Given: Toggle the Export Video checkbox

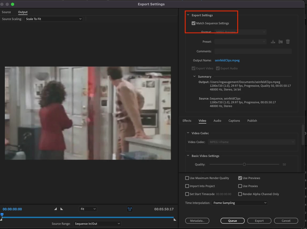Looking at the screenshot, I should point(194,68).
